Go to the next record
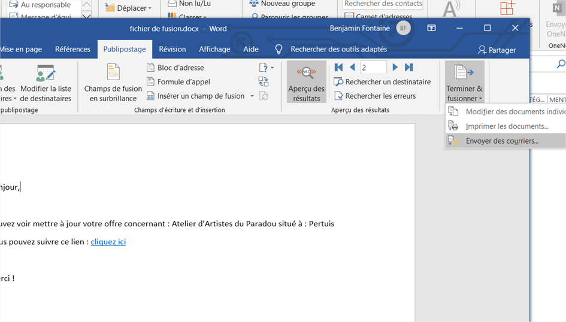Screen dimensions: 566x322 [x=395, y=68]
